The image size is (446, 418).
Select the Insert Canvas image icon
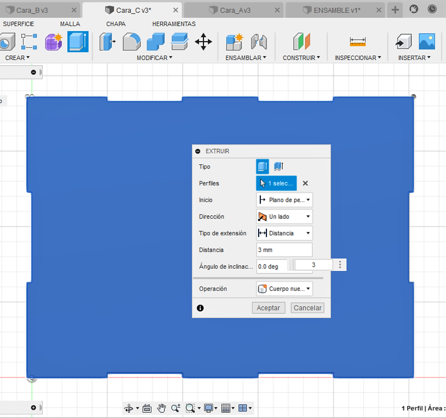point(426,41)
